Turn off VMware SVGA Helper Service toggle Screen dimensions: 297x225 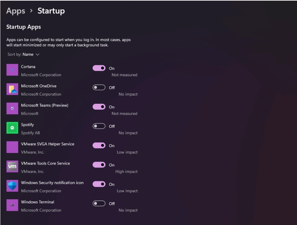(x=99, y=146)
